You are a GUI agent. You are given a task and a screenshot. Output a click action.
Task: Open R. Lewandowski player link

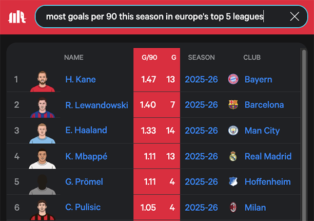(96, 105)
